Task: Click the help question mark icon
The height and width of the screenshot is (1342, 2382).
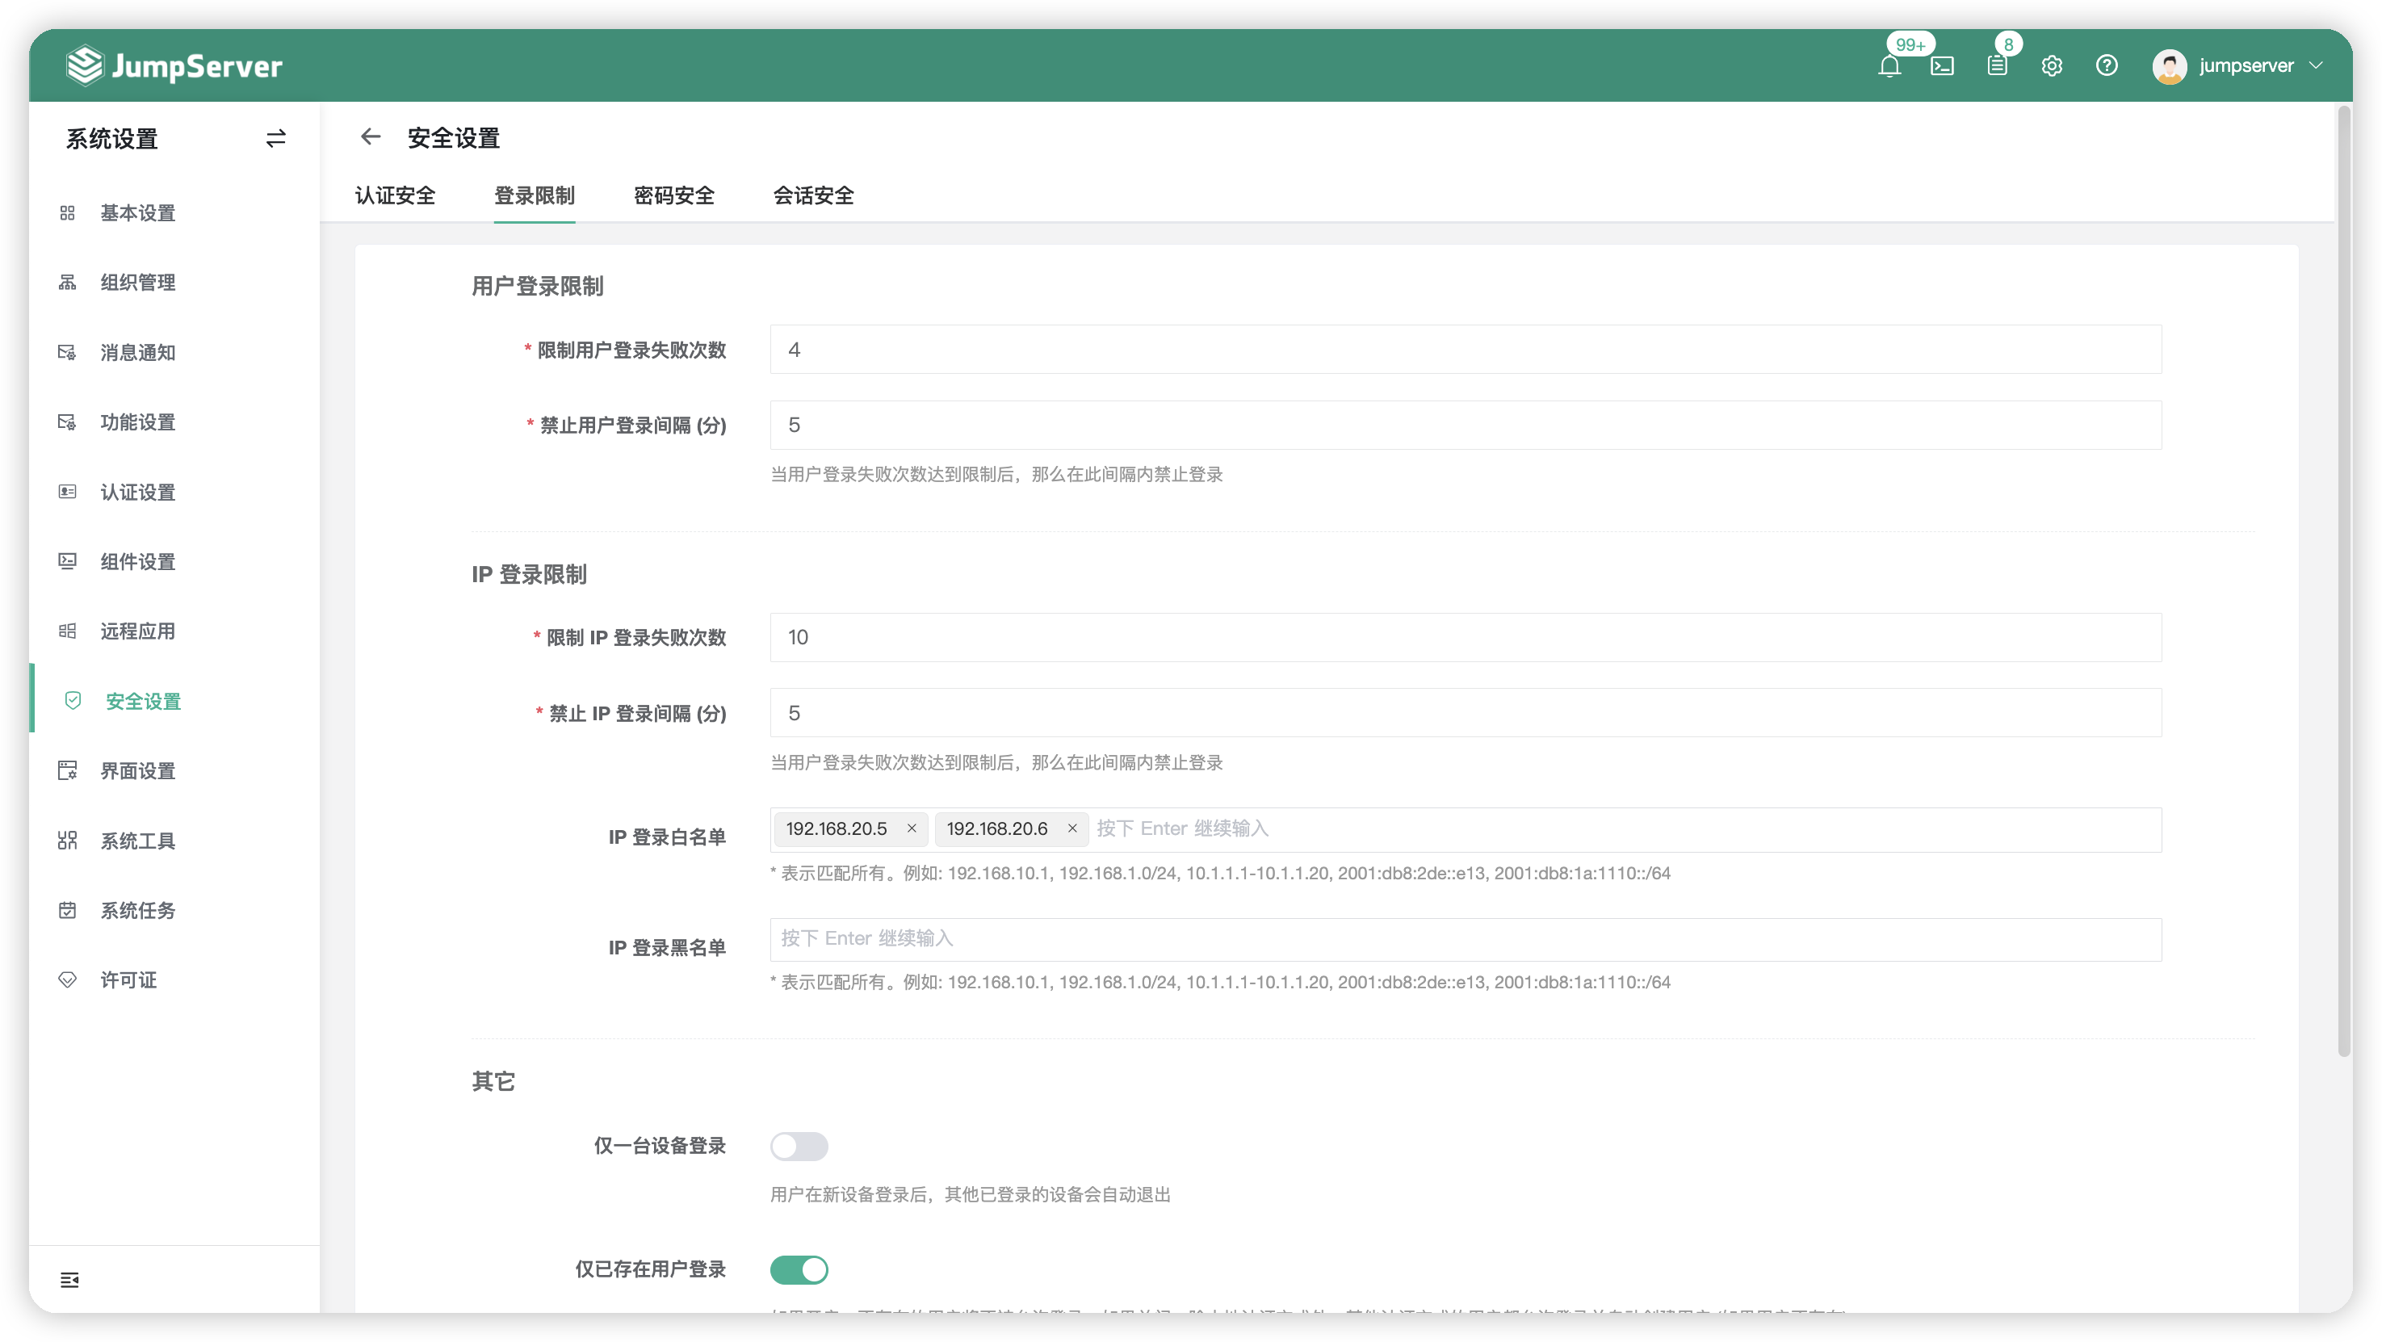Action: pos(2107,65)
